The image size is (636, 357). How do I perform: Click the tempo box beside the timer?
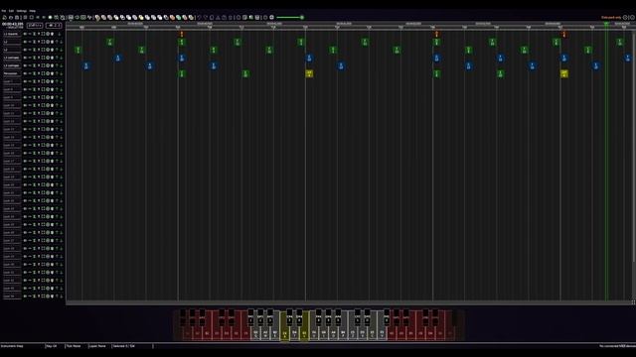(x=35, y=26)
